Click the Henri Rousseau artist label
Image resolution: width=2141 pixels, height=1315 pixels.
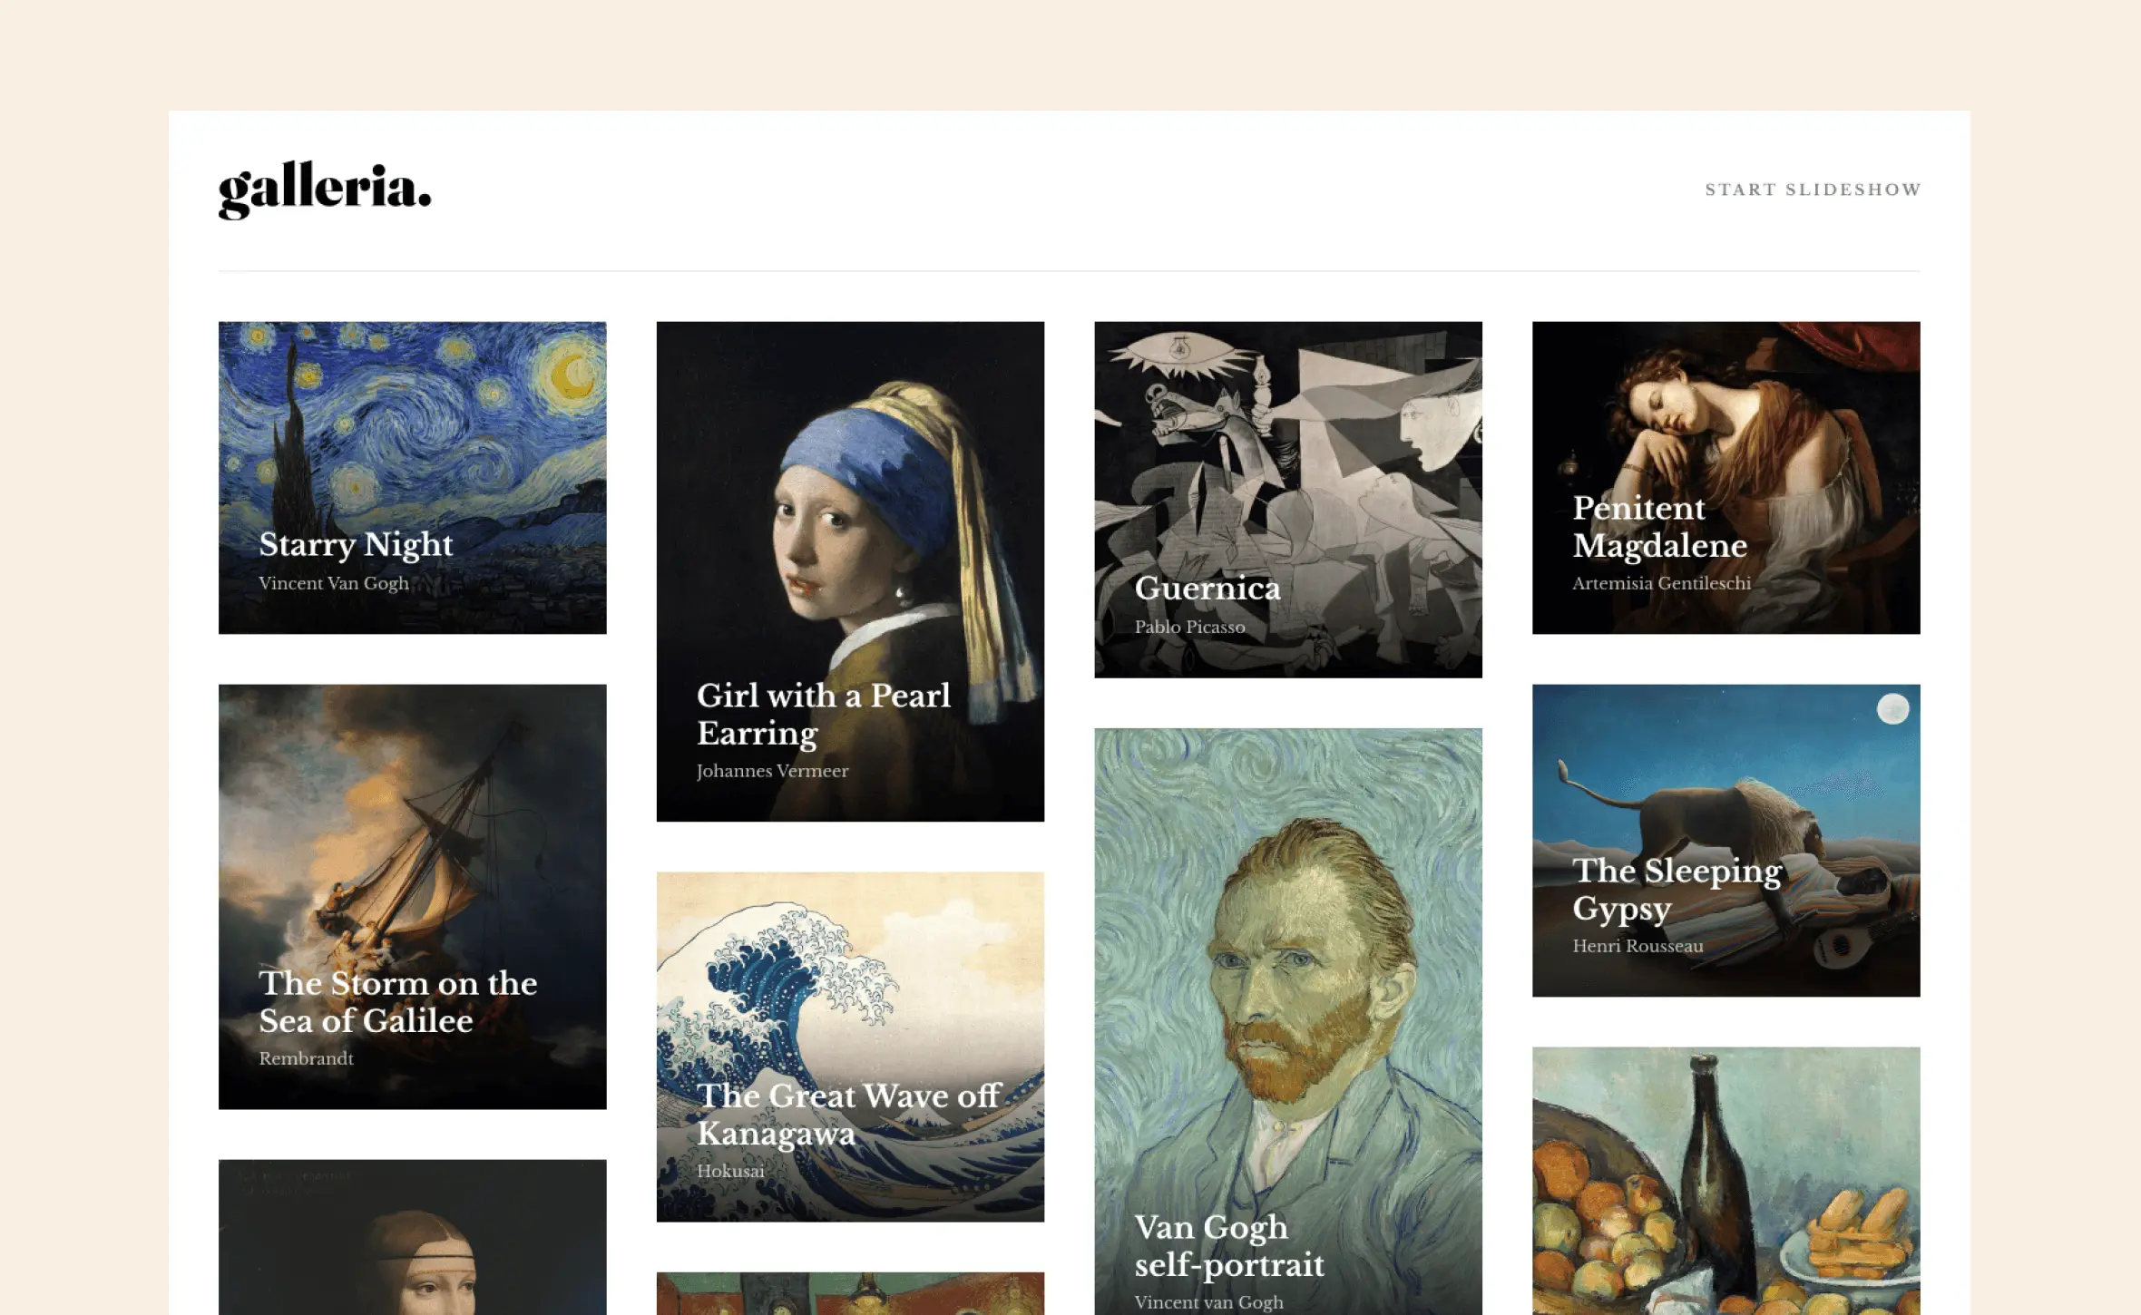tap(1638, 946)
